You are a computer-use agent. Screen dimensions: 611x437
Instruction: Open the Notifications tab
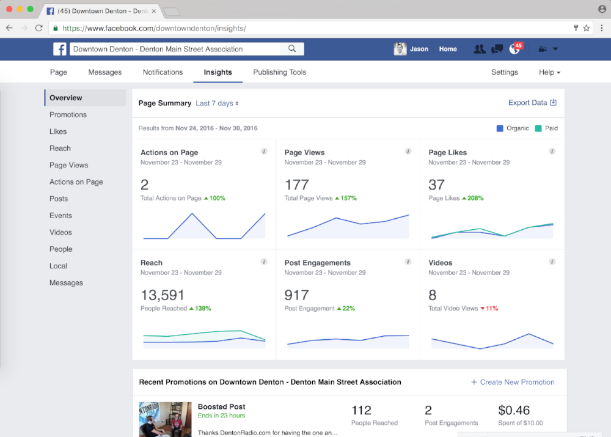pyautogui.click(x=163, y=72)
